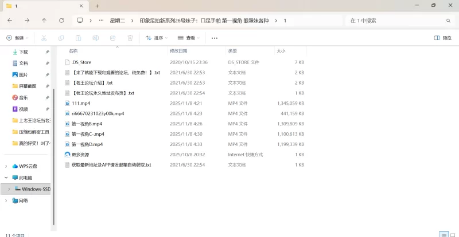
Task: Open the 排序 sort dropdown
Action: [156, 38]
